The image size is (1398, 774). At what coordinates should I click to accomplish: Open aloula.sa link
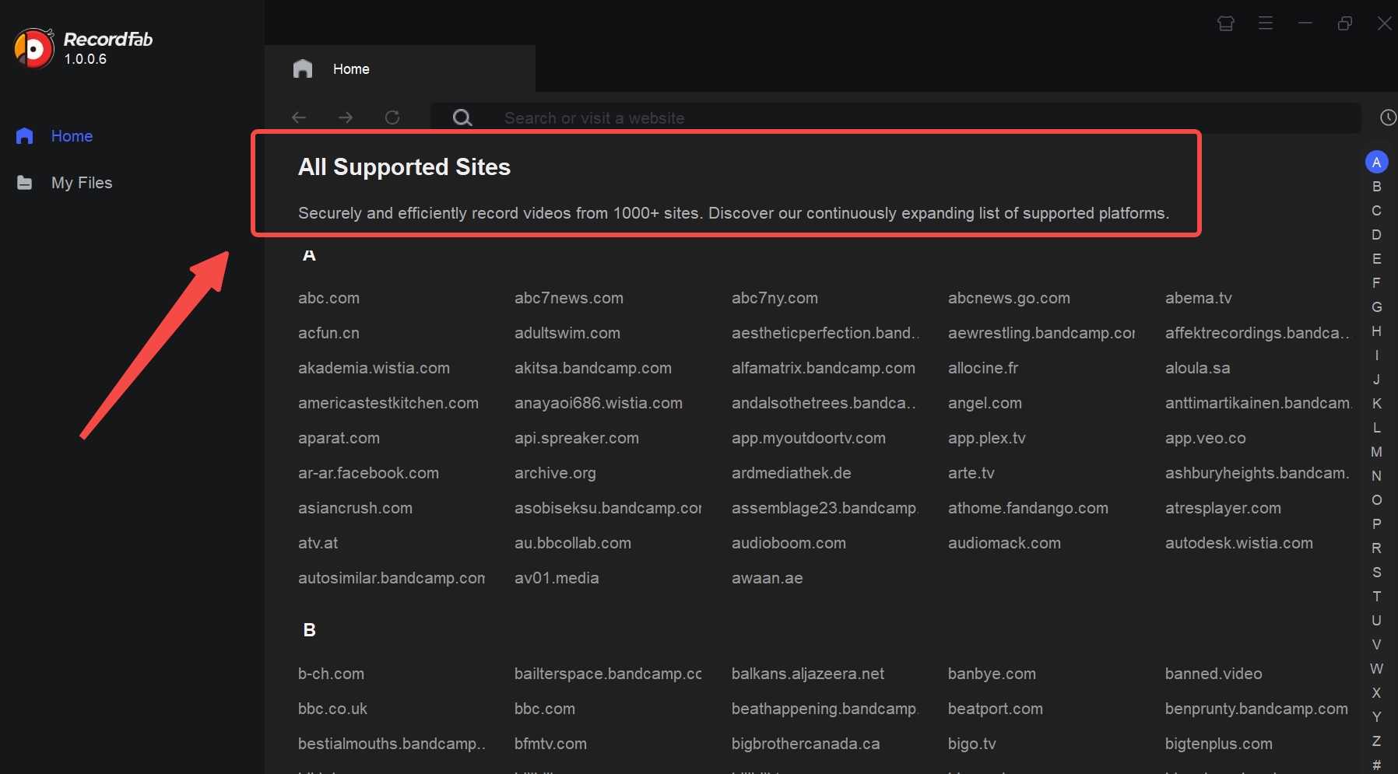(x=1198, y=368)
